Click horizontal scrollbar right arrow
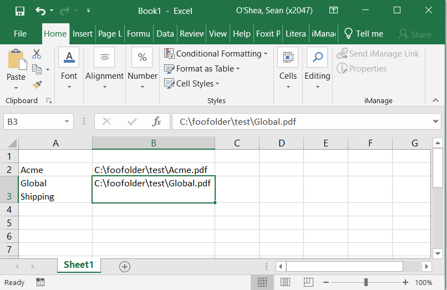 click(426, 267)
